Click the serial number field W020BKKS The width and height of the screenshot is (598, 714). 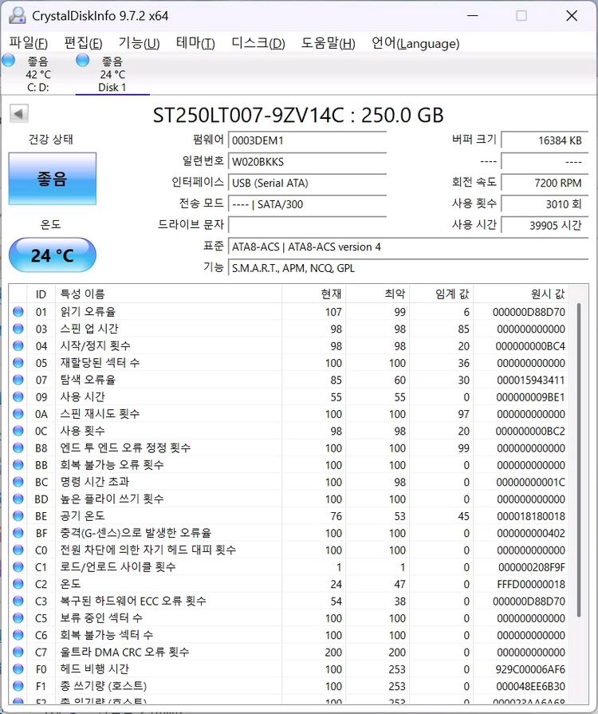[307, 162]
